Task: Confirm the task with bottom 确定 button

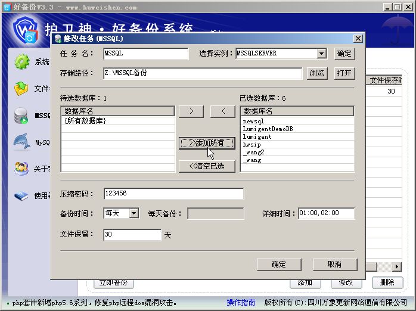Action: [x=279, y=265]
